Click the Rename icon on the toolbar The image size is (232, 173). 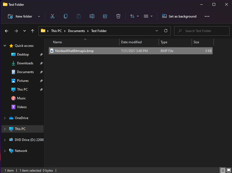click(x=92, y=16)
